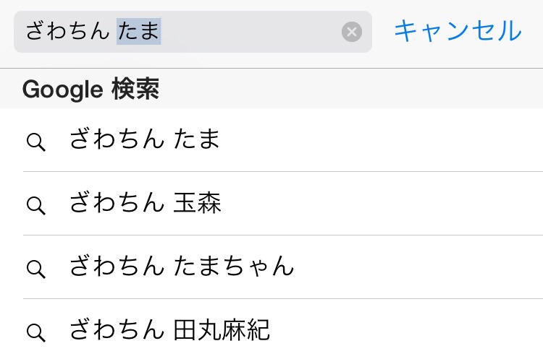
Task: Click the magnifier icon beside ざわちん たまちゃん
Action: click(x=36, y=269)
